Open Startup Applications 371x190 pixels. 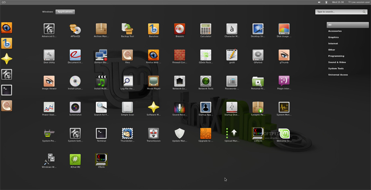[206, 107]
